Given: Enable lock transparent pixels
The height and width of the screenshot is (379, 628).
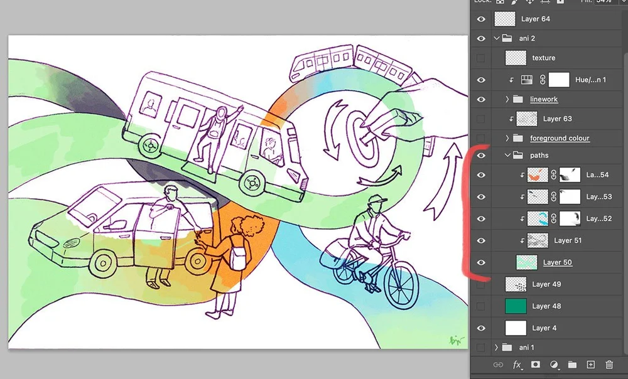Looking at the screenshot, I should 500,2.
